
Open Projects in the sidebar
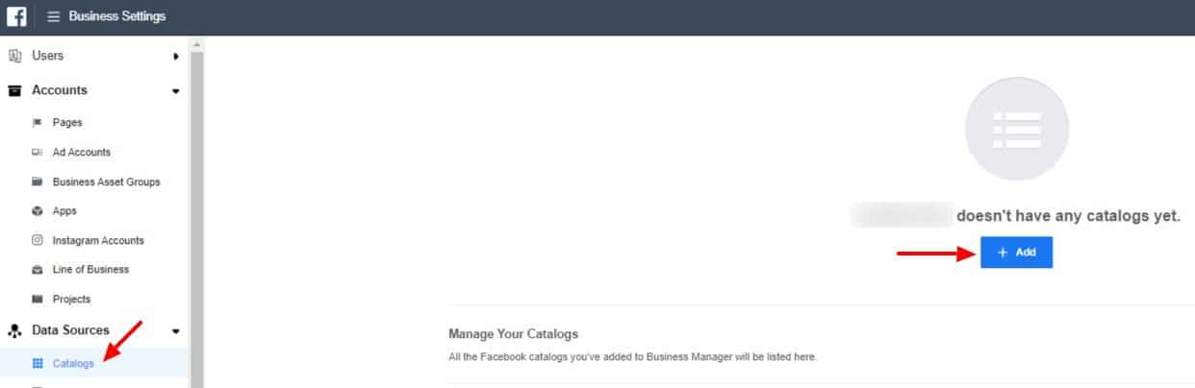[x=71, y=300]
